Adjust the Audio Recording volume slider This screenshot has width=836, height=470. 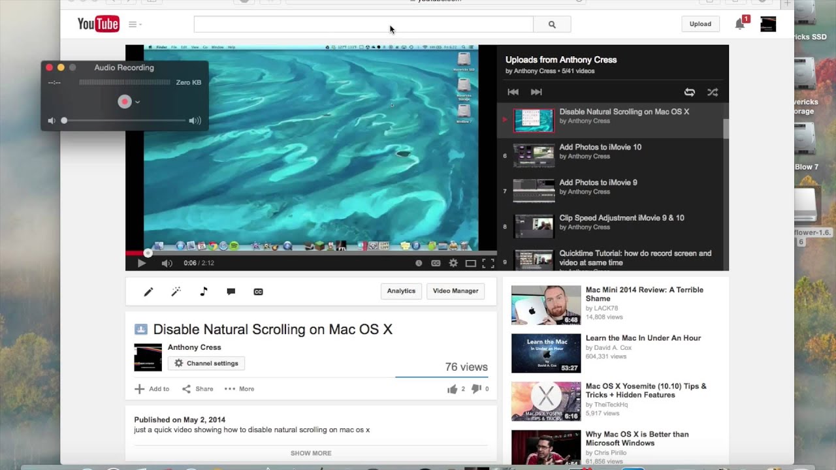[124, 121]
